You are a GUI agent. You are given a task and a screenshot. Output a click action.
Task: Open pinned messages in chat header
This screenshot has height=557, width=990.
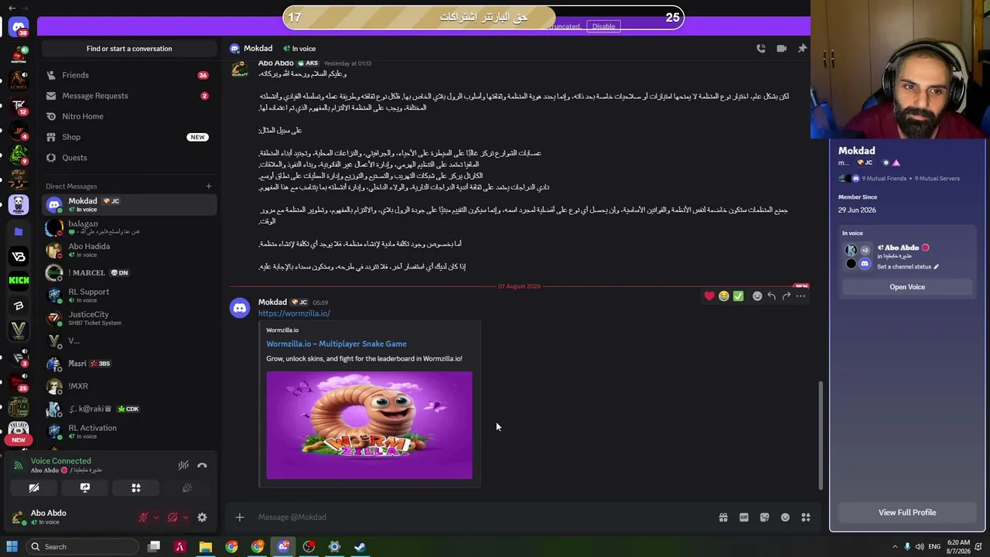802,48
